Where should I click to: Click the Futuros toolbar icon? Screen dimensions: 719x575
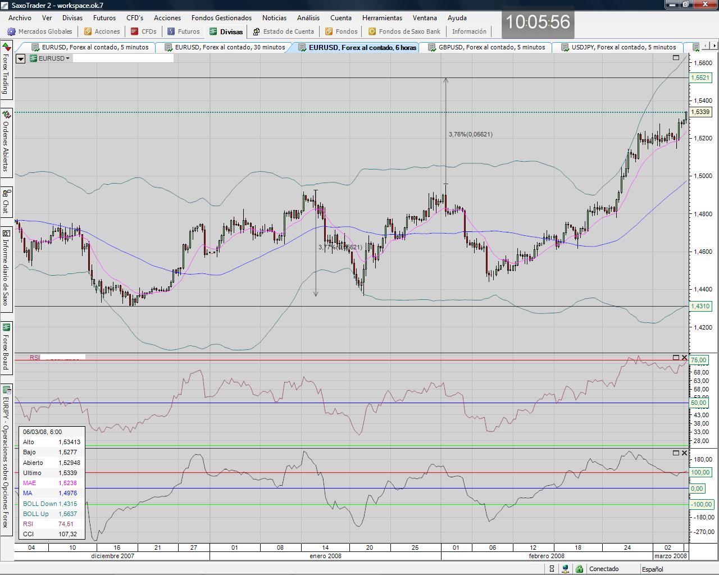coord(171,31)
